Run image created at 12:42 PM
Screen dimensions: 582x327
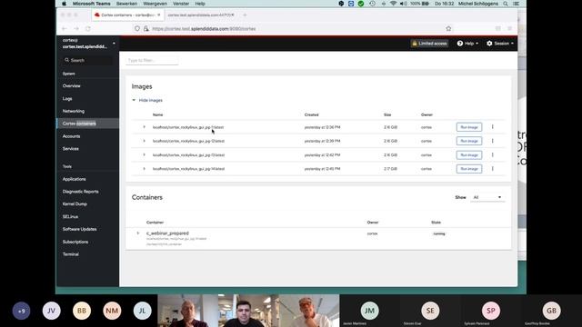pos(469,155)
